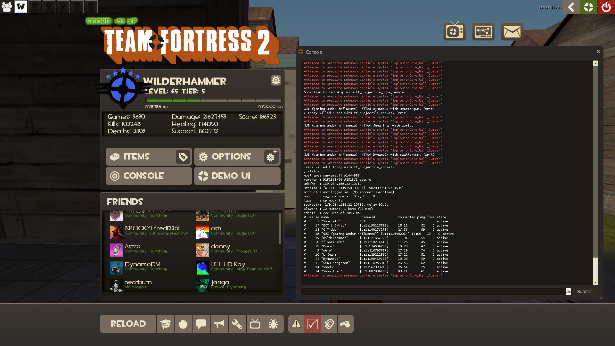Click the DE keyboard language indicator
615x346 pixels.
[568, 292]
